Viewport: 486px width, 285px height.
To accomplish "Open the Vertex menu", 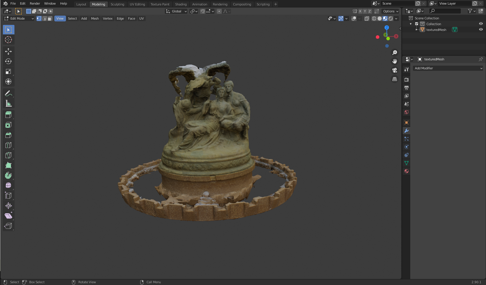I will [108, 18].
